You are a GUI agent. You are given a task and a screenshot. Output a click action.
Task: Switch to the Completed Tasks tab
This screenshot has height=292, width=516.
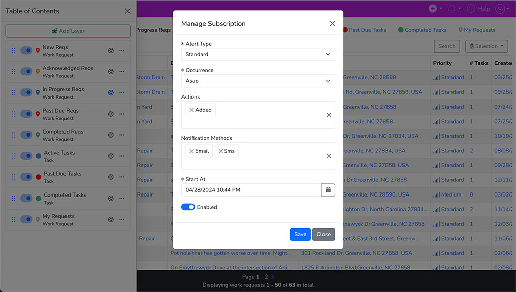tap(422, 30)
